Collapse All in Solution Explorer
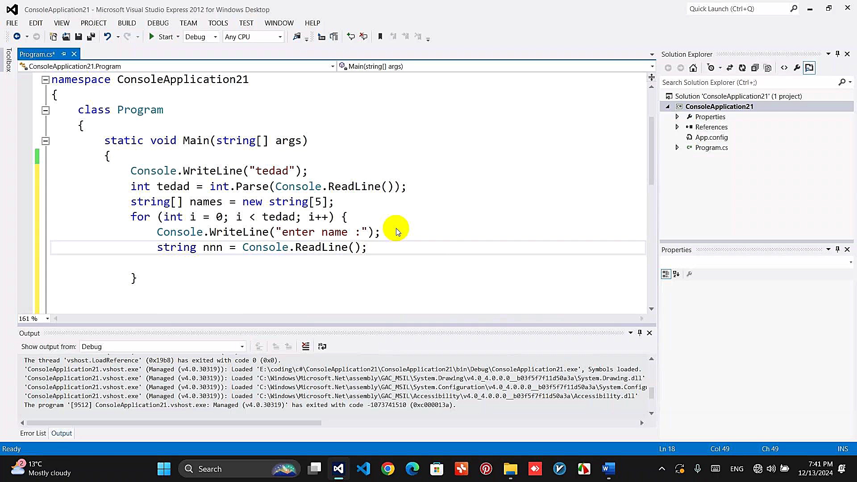Viewport: 857px width, 482px height. tap(755, 68)
